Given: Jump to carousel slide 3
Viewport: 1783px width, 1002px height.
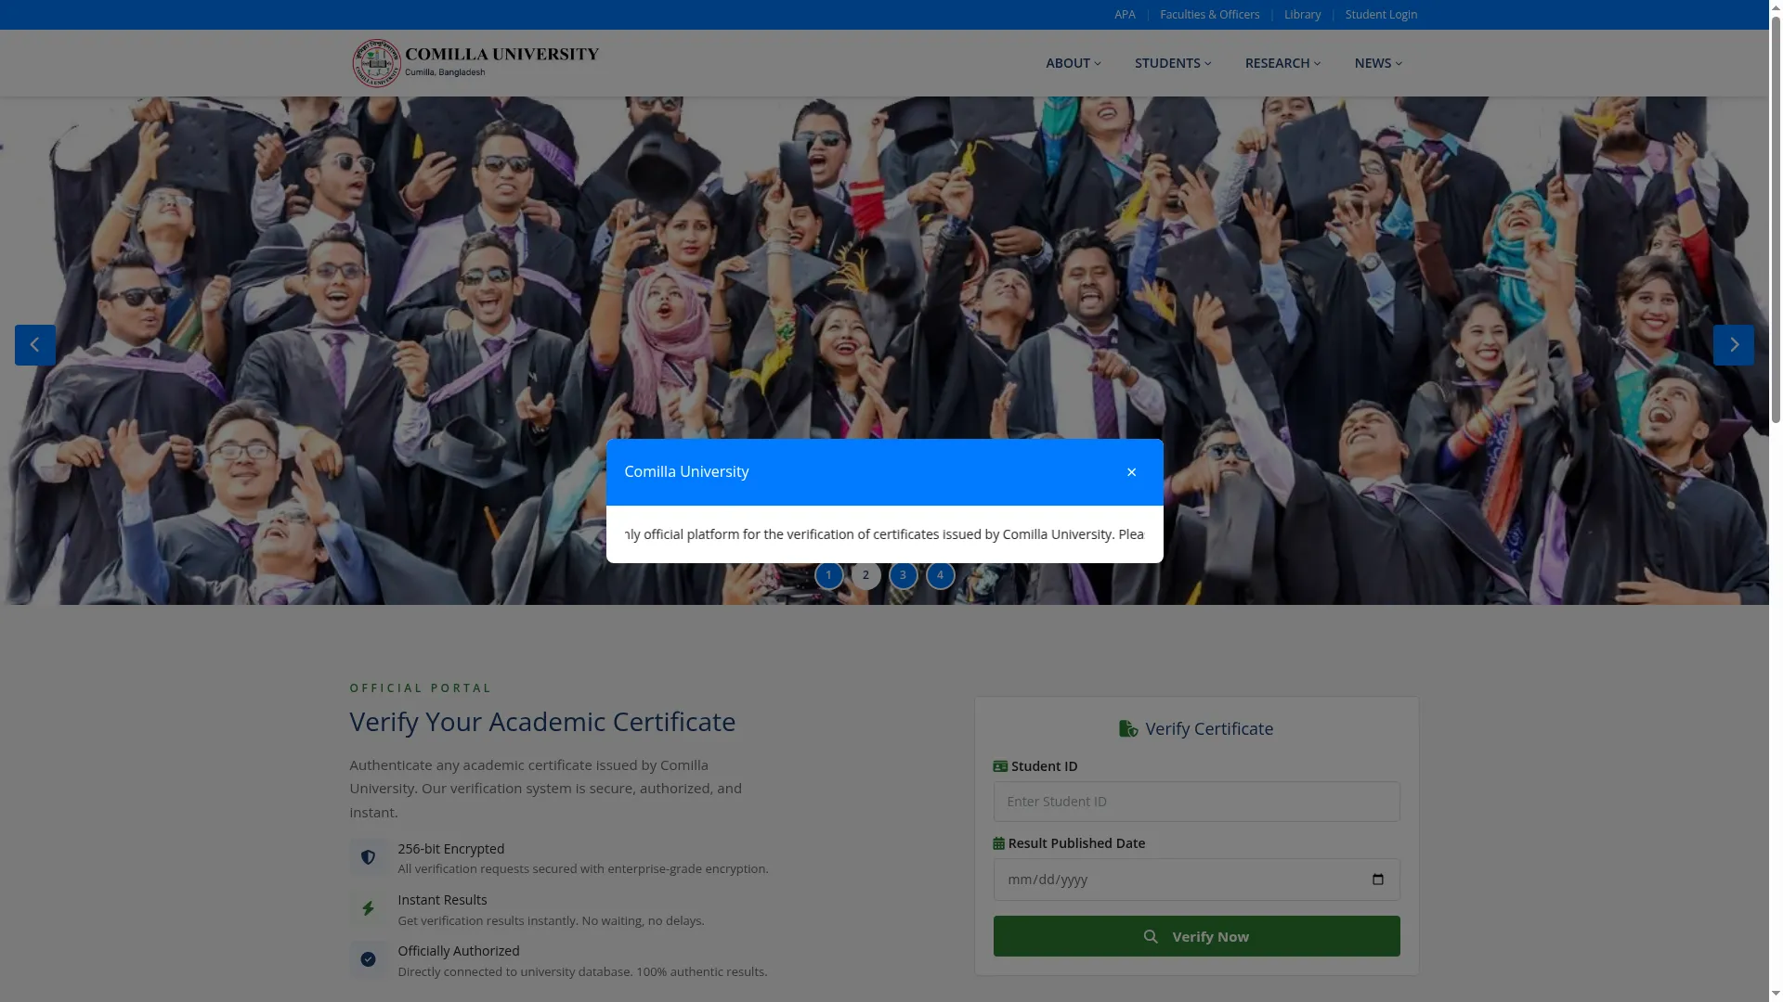Looking at the screenshot, I should coord(903,575).
